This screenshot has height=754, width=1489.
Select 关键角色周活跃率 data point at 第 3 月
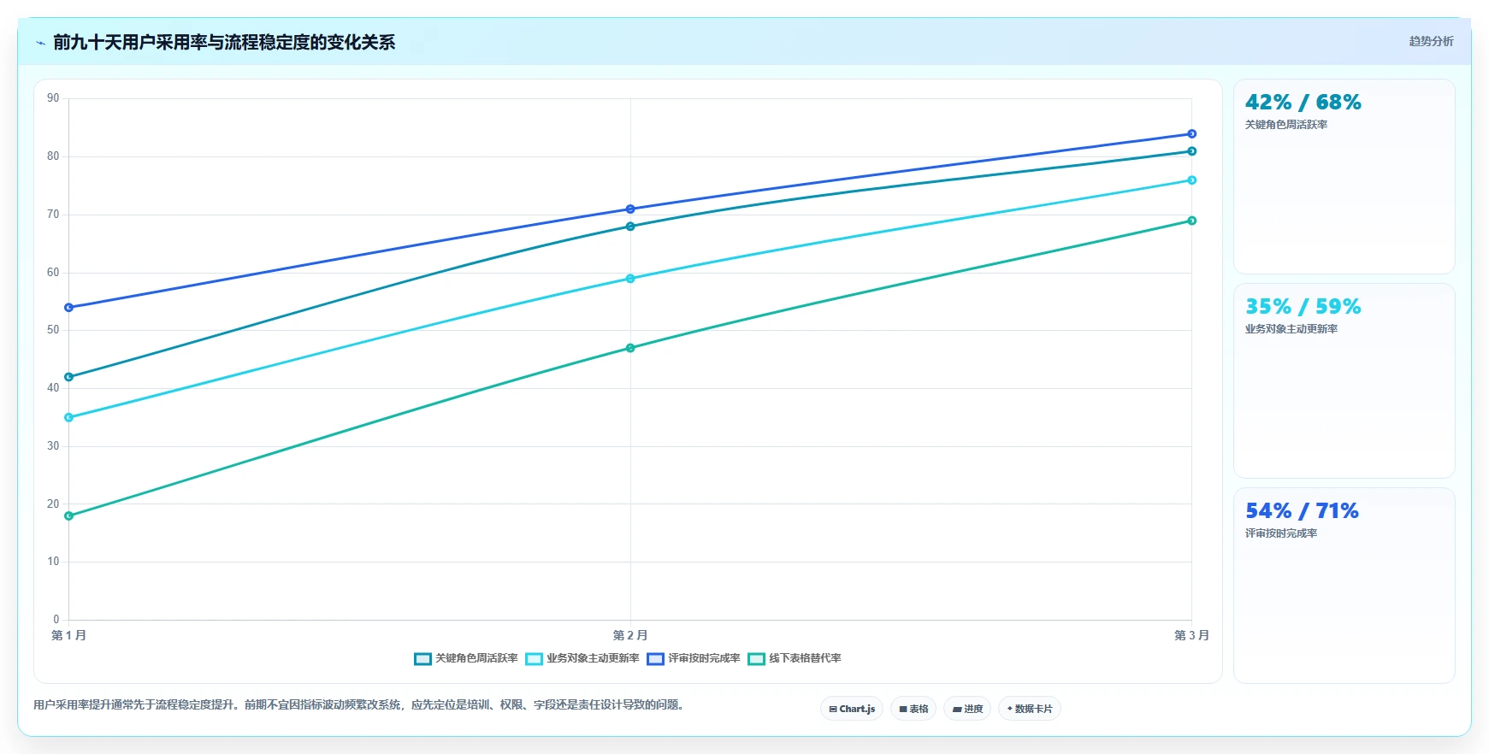coord(1191,151)
